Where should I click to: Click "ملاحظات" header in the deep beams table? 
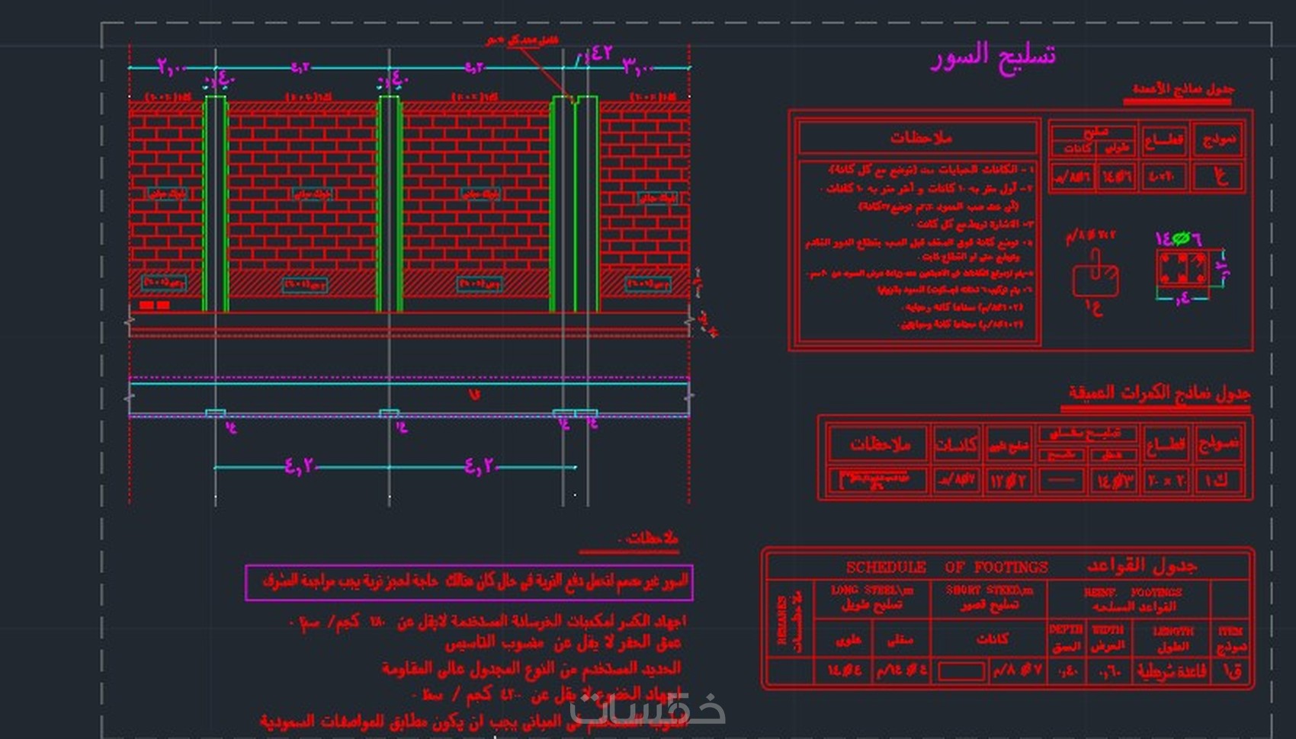pyautogui.click(x=880, y=444)
